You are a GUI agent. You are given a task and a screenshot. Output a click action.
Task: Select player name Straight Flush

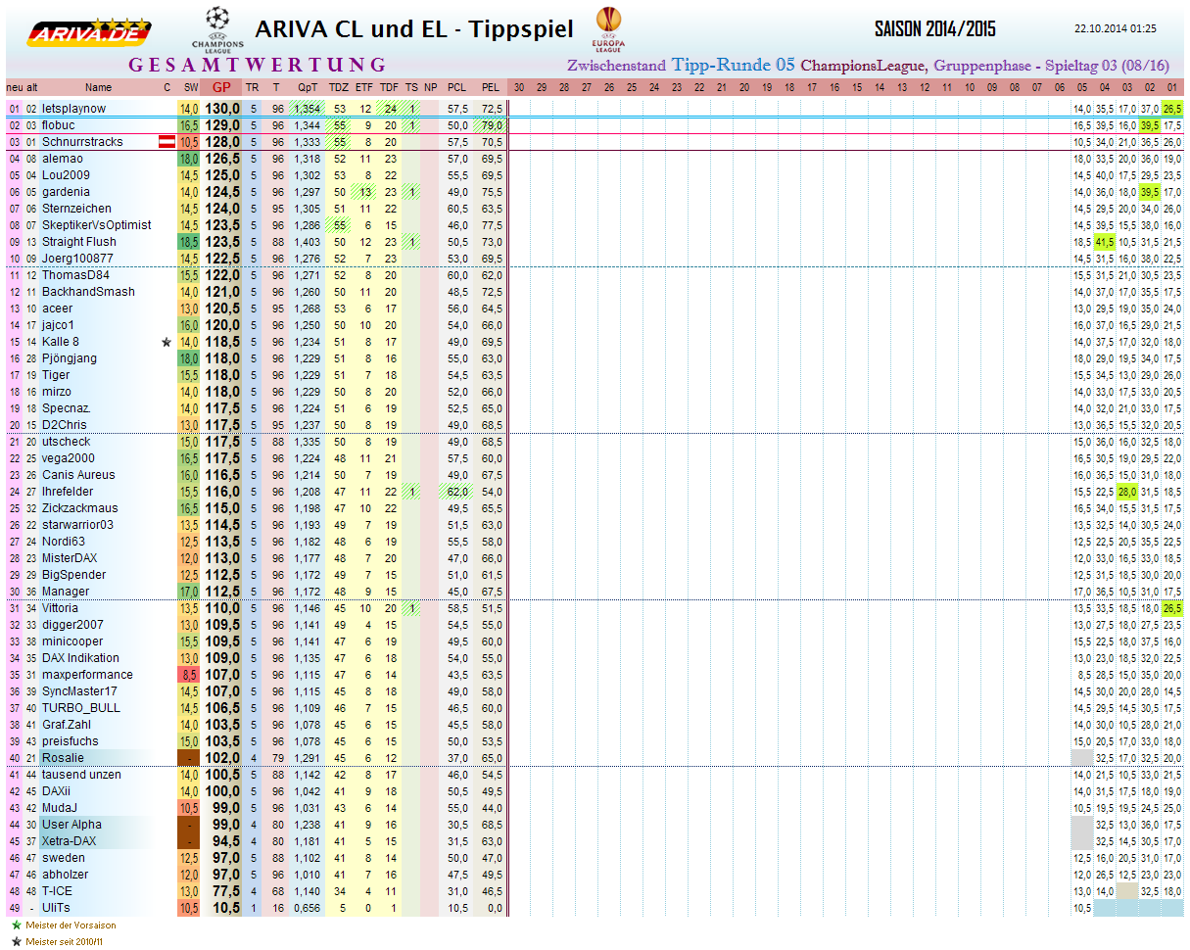pos(78,242)
